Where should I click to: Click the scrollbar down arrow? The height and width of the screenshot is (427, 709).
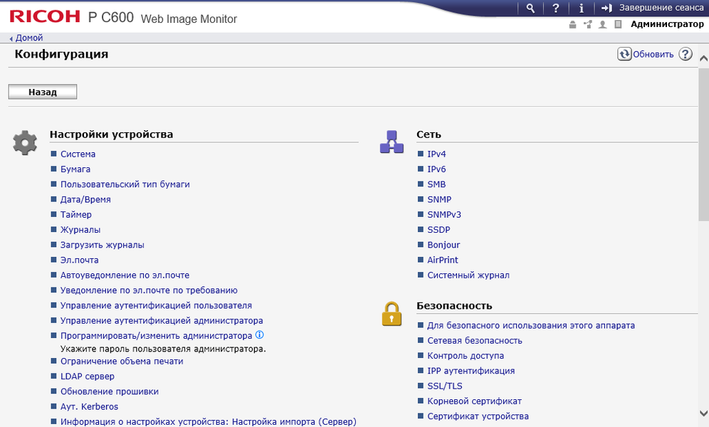[x=703, y=413]
